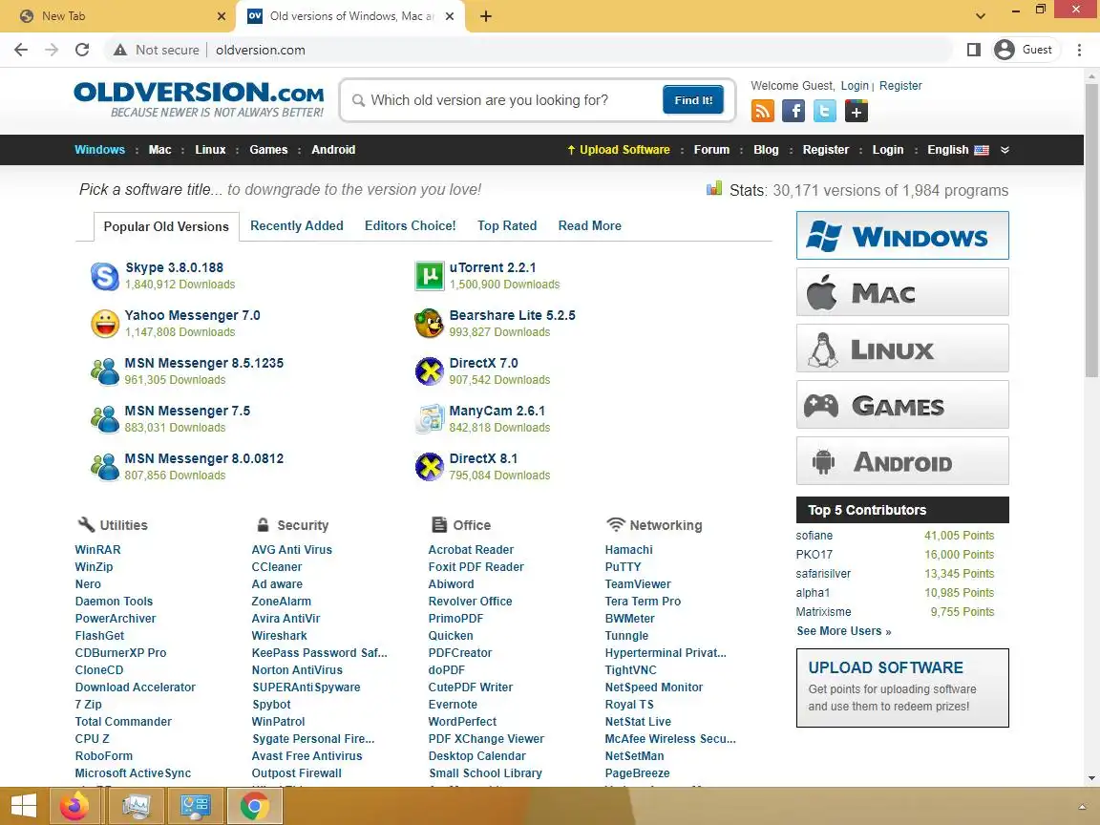Open the English language selector
Viewport: 1100px width, 825px height.
pos(958,149)
